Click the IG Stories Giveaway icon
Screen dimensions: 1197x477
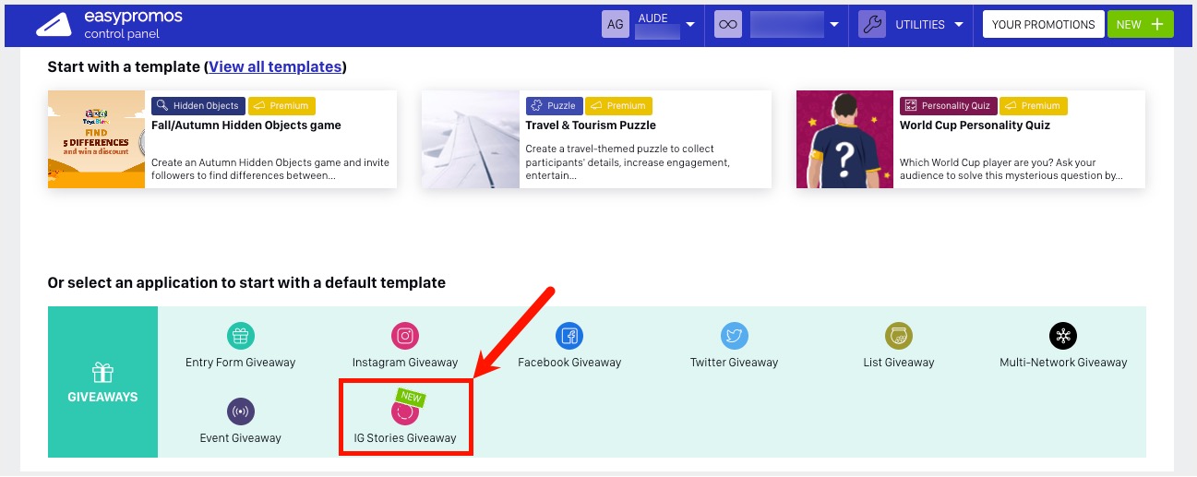[x=405, y=411]
